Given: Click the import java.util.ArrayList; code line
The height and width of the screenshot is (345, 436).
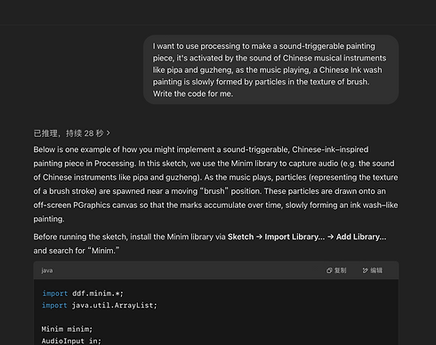Looking at the screenshot, I should 100,305.
